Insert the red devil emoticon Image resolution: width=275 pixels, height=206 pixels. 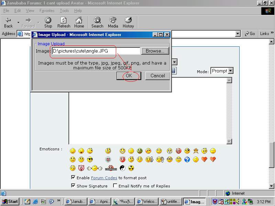[122, 159]
